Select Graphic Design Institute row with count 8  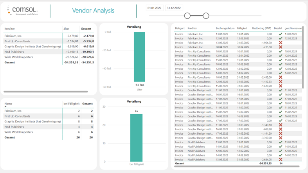[x=49, y=122]
